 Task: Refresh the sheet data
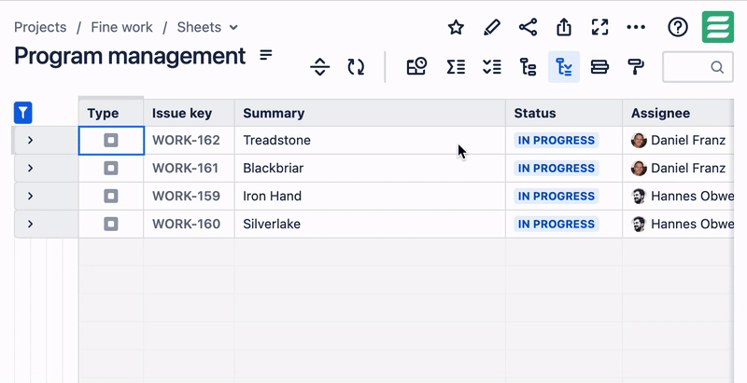356,67
